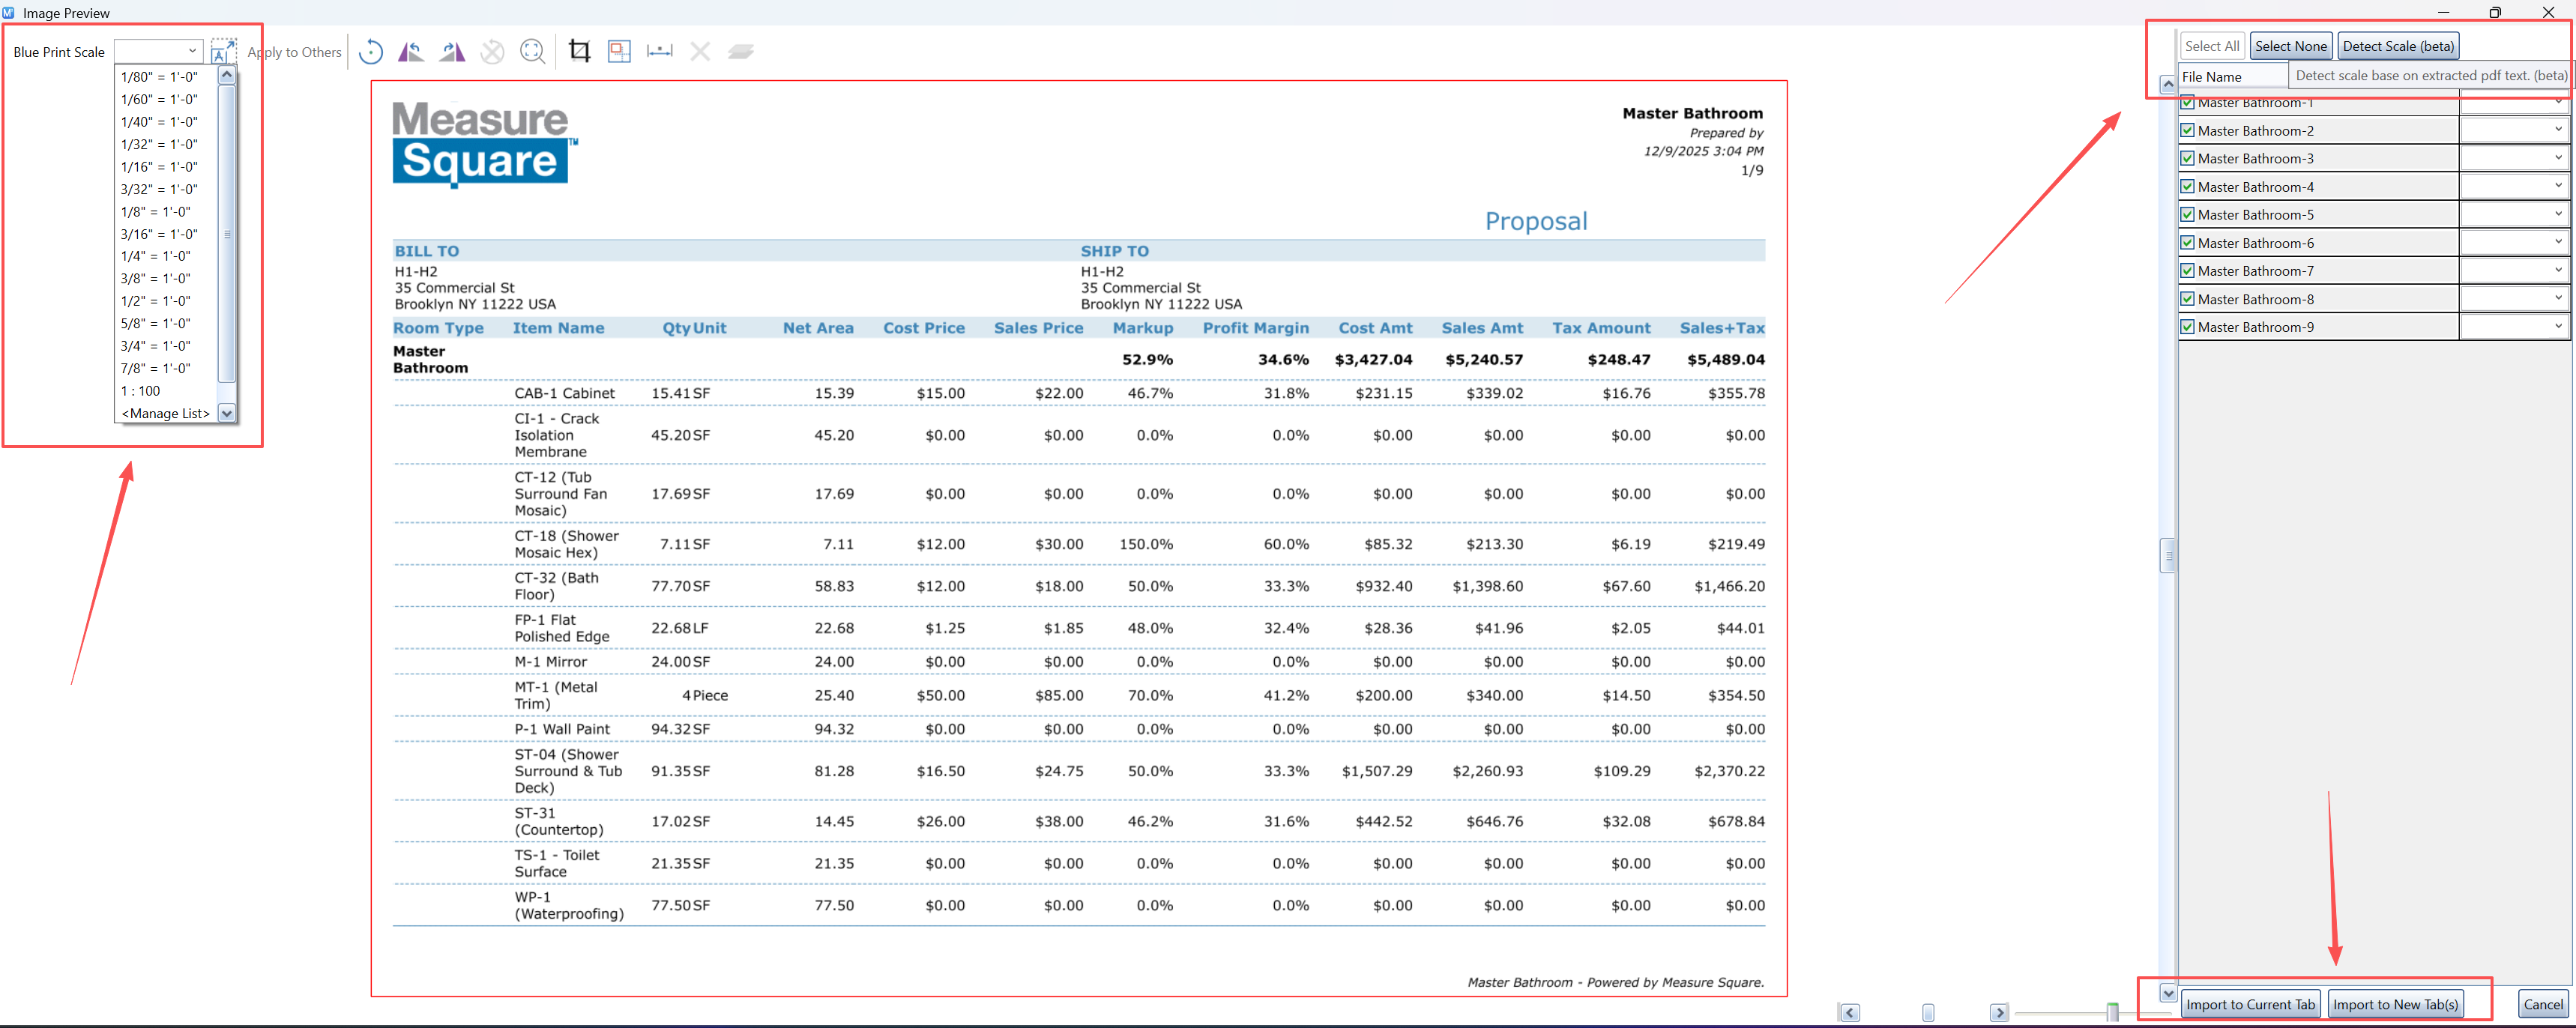
Task: Click the Detect Scale (beta) button
Action: [x=2398, y=46]
